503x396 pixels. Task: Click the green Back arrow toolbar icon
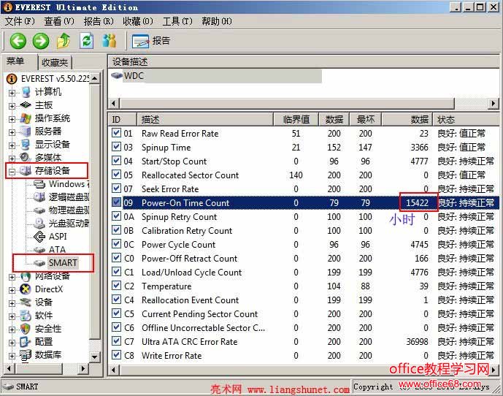(18, 41)
